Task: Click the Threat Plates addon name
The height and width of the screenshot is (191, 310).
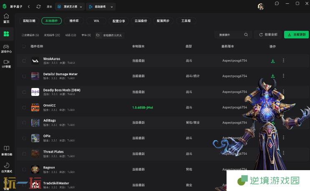Action: click(x=53, y=152)
